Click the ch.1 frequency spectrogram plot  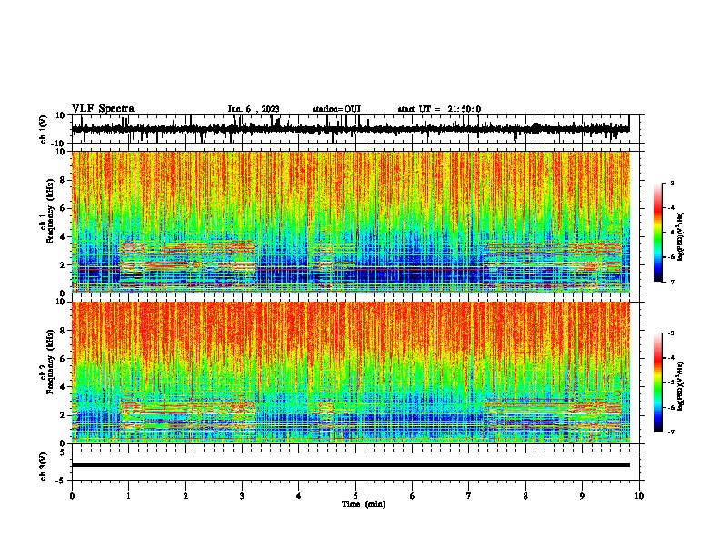[x=351, y=222]
